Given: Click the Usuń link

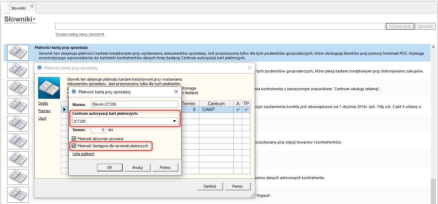Looking at the screenshot, I should (x=43, y=118).
